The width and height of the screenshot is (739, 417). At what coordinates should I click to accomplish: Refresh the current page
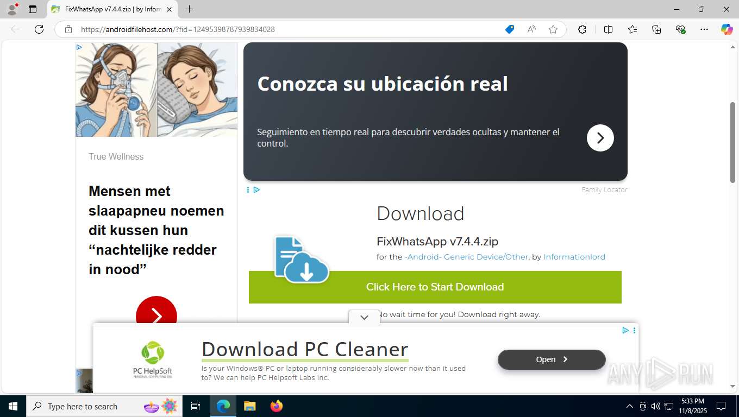pyautogui.click(x=39, y=29)
